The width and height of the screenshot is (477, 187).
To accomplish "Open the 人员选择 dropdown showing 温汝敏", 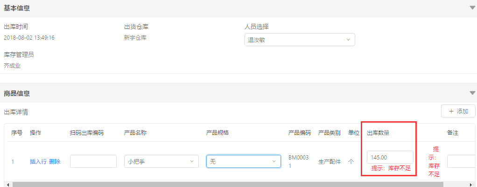I will coord(300,40).
